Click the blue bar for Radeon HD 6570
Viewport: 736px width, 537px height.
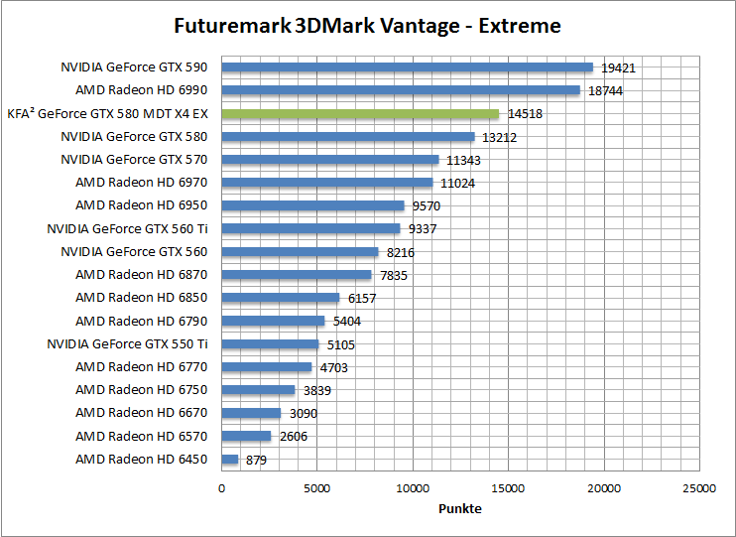[246, 436]
